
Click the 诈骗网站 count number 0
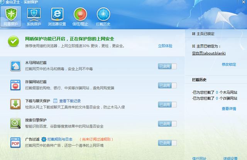pos(217,98)
